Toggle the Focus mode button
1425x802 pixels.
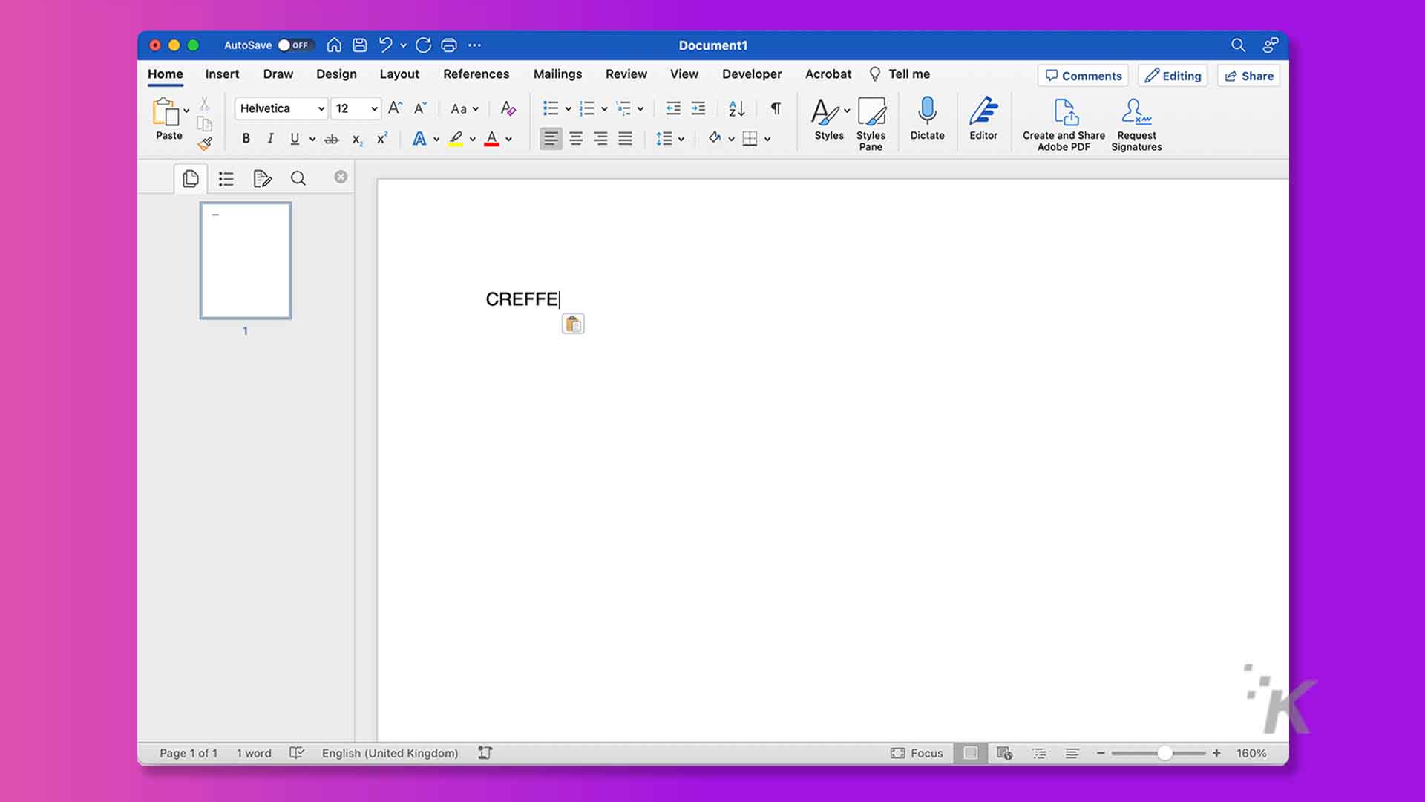coord(915,752)
